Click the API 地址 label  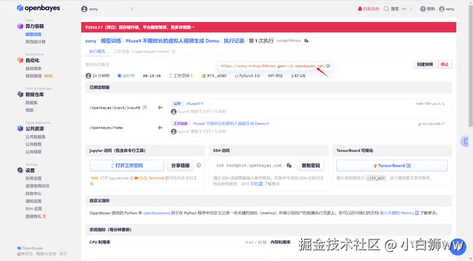point(276,76)
